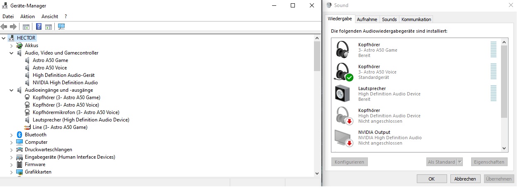Expand the Akkus category

click(12, 45)
